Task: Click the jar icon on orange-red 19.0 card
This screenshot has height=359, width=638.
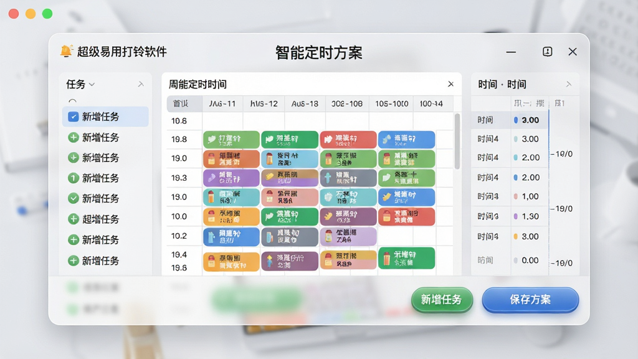Action: tap(212, 159)
